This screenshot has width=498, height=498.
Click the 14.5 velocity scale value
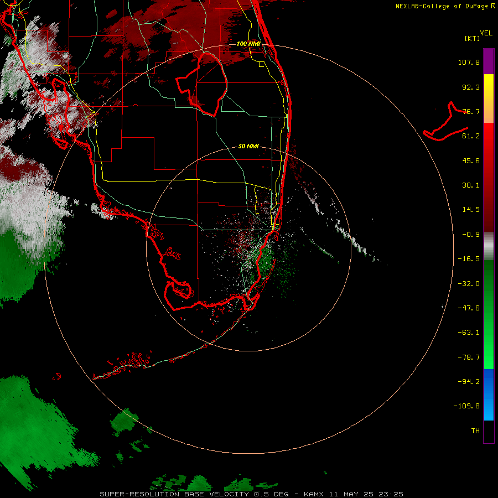(x=471, y=210)
